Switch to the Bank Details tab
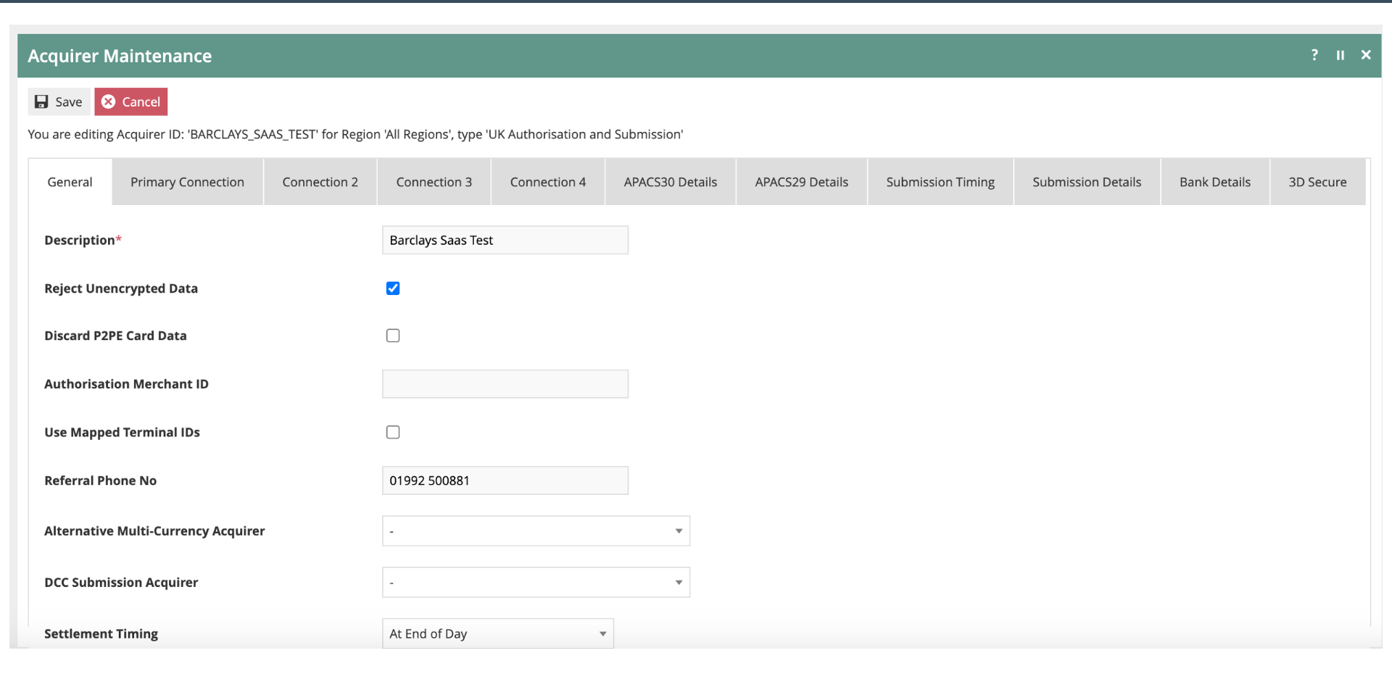 1214,182
